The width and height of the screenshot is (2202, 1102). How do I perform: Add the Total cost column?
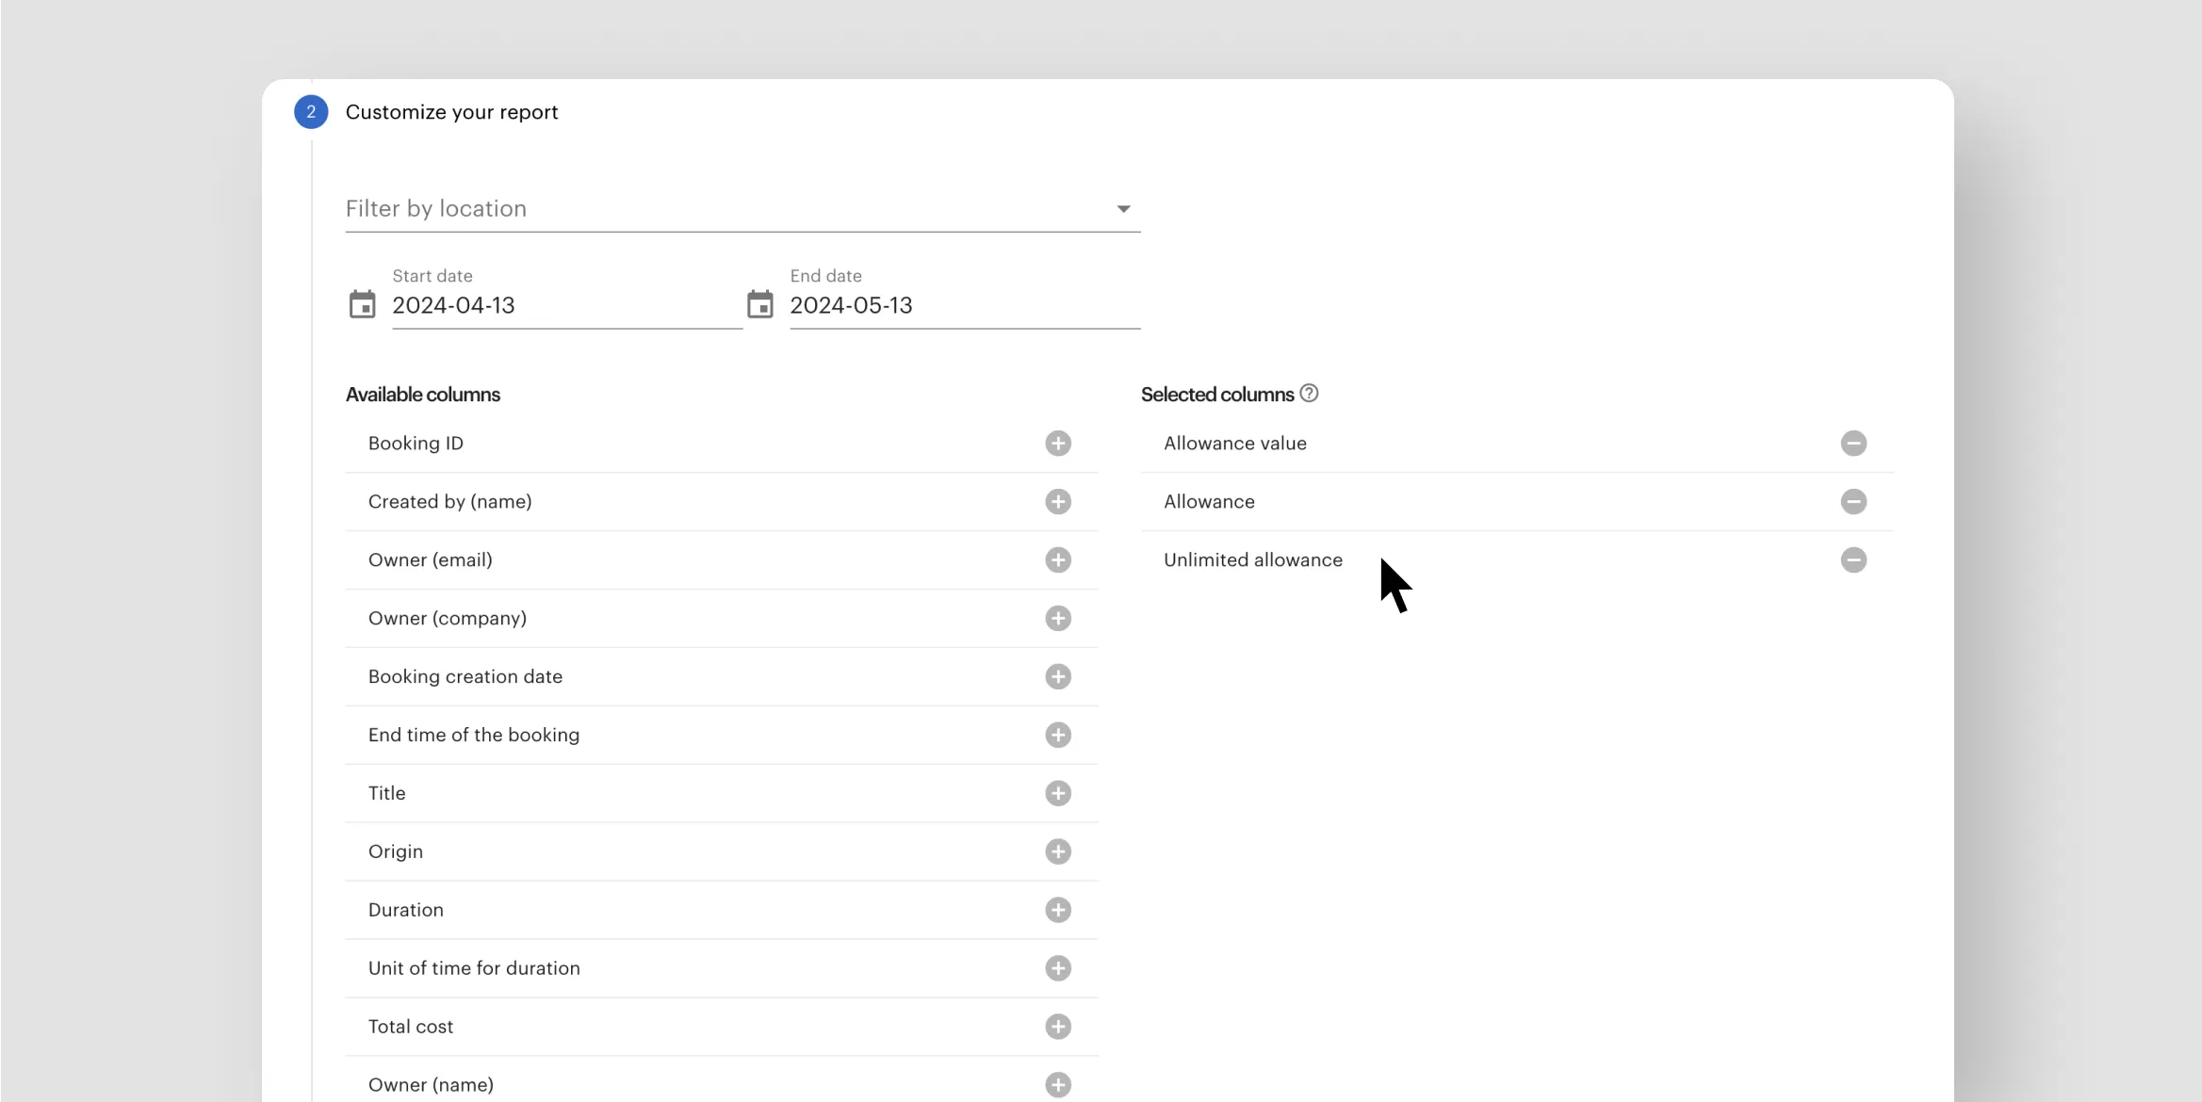(x=1058, y=1028)
